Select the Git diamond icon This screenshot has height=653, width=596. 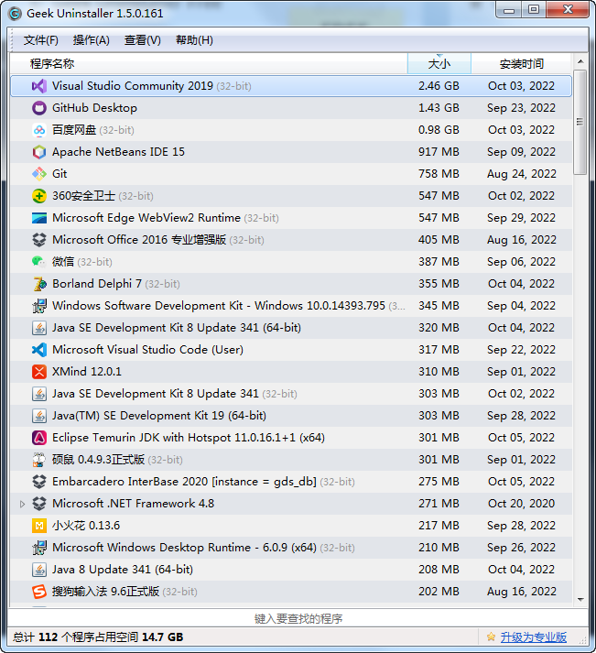coord(39,174)
